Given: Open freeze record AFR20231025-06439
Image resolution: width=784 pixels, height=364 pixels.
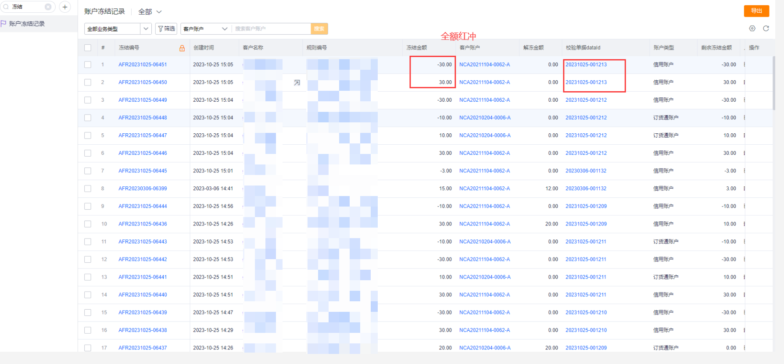Looking at the screenshot, I should point(143,313).
